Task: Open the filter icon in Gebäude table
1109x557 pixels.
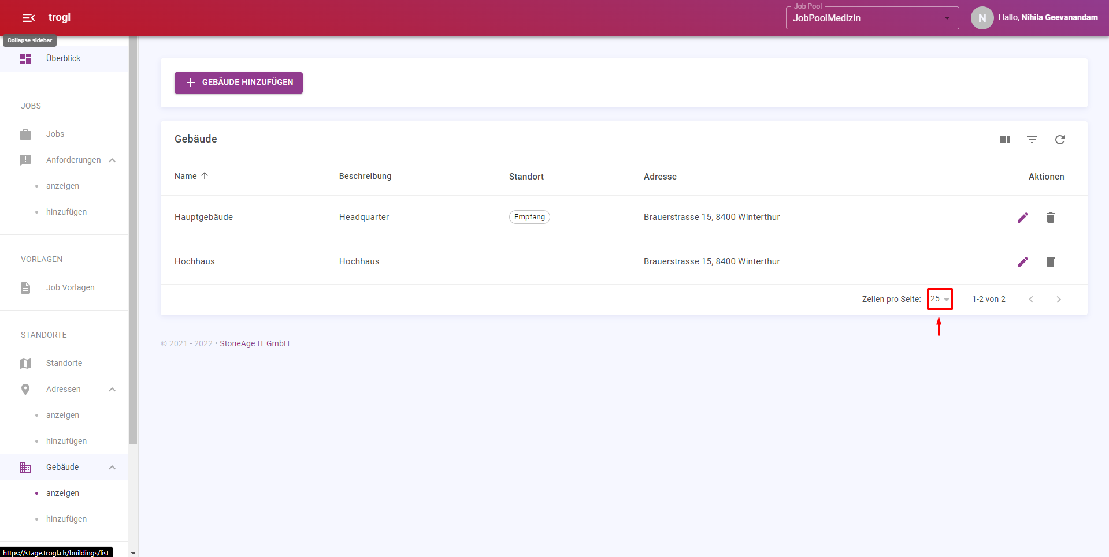Action: 1032,140
